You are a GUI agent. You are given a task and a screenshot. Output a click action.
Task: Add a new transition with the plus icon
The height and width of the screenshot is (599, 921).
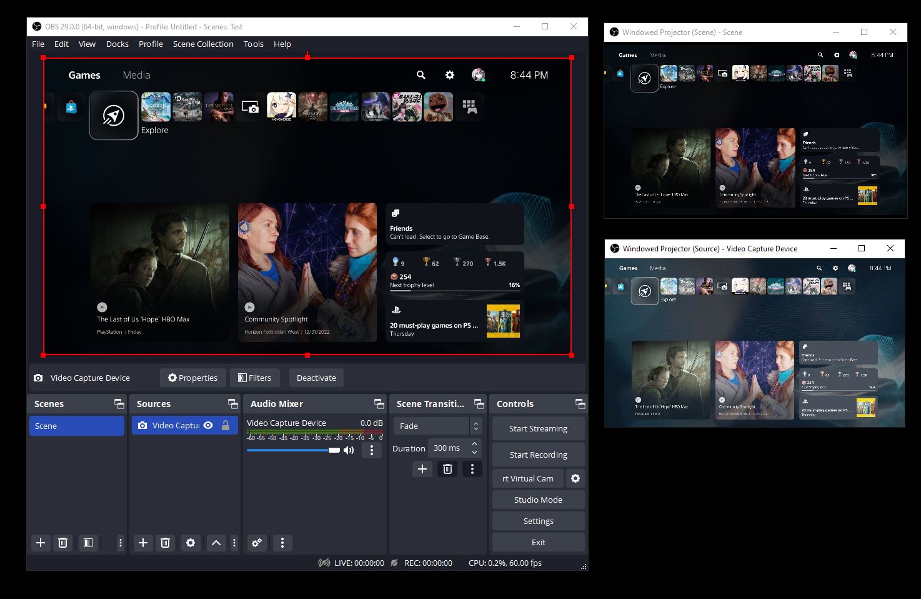click(422, 468)
